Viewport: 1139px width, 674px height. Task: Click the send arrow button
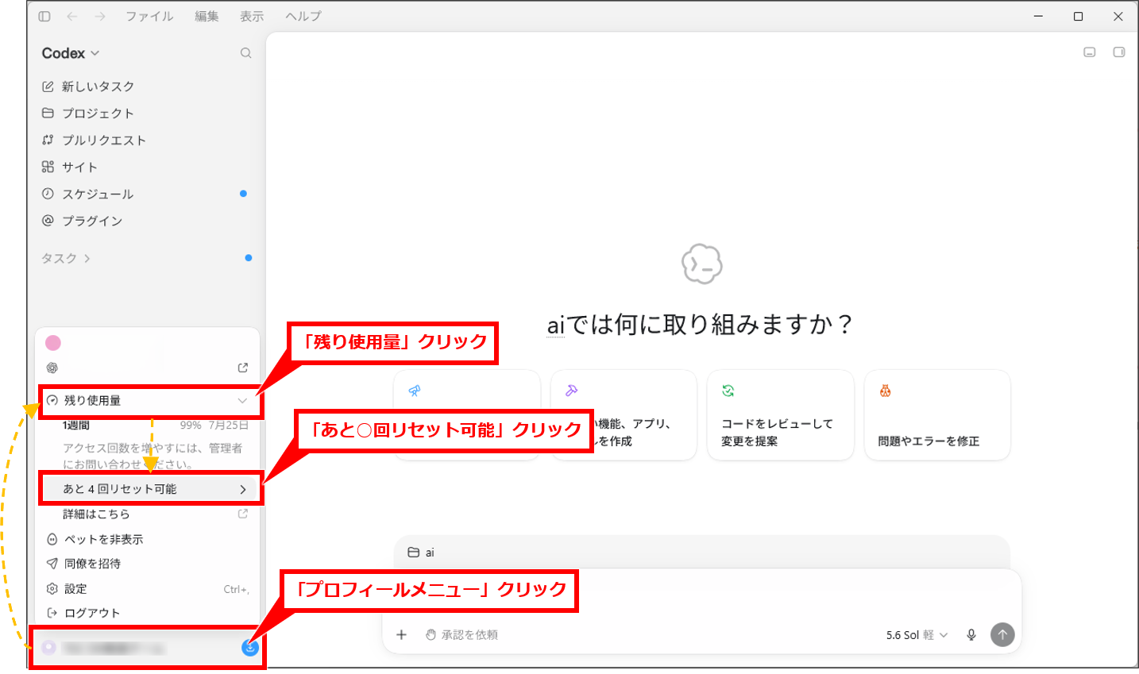1002,635
